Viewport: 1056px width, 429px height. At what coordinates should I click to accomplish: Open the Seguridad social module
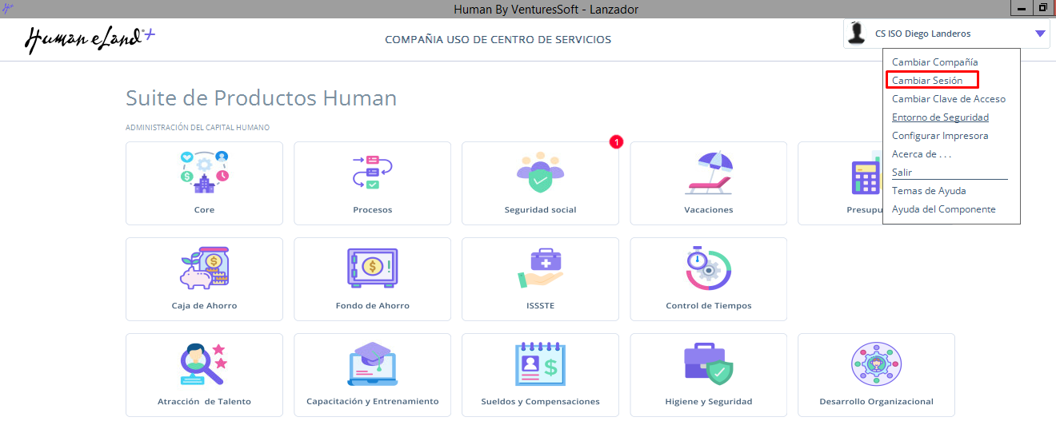tap(540, 173)
